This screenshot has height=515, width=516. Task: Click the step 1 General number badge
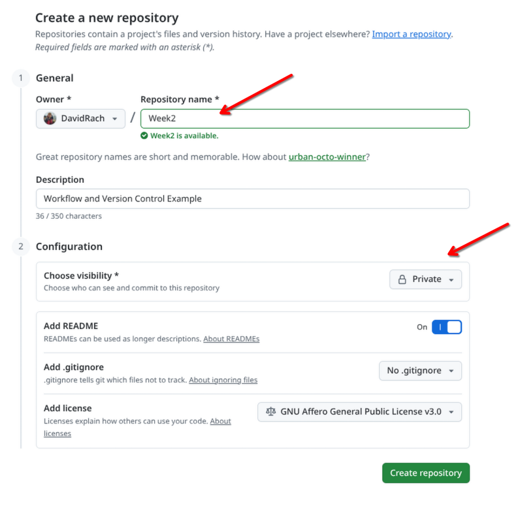21,78
